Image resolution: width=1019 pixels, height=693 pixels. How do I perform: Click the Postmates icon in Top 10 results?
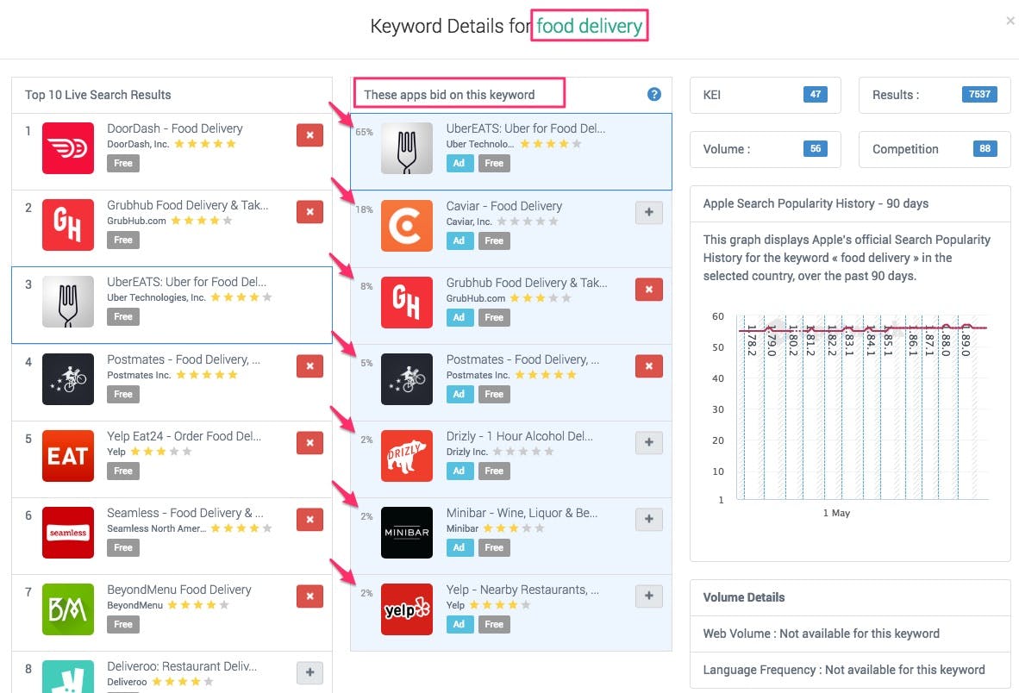pyautogui.click(x=68, y=378)
